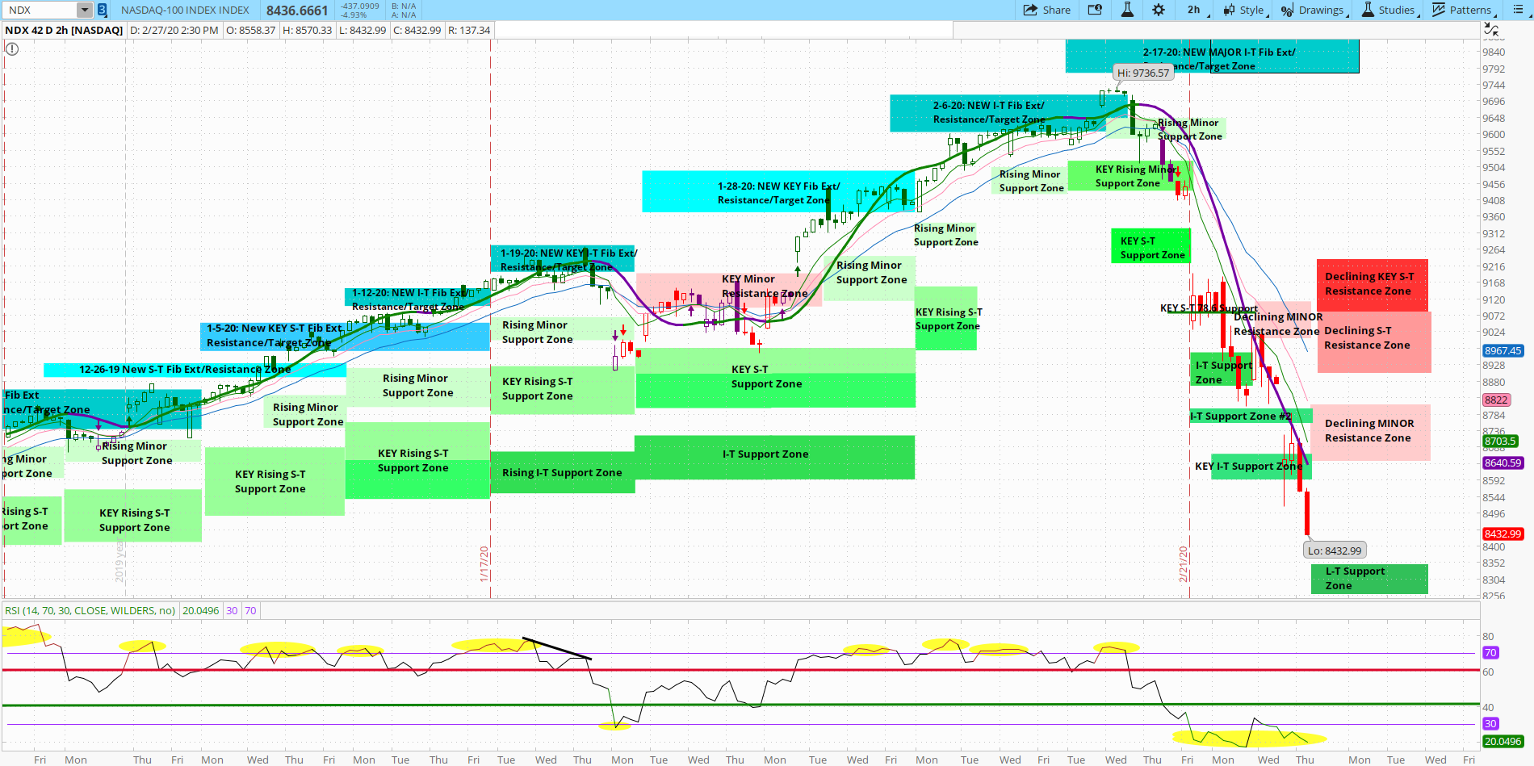Open the Style menu
Screen dimensions: 1534x766
(1245, 10)
